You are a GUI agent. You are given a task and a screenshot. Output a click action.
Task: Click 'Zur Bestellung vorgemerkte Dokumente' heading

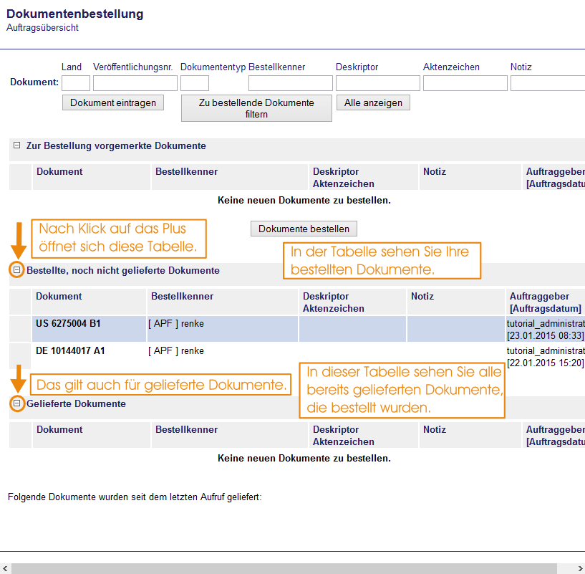pyautogui.click(x=116, y=145)
